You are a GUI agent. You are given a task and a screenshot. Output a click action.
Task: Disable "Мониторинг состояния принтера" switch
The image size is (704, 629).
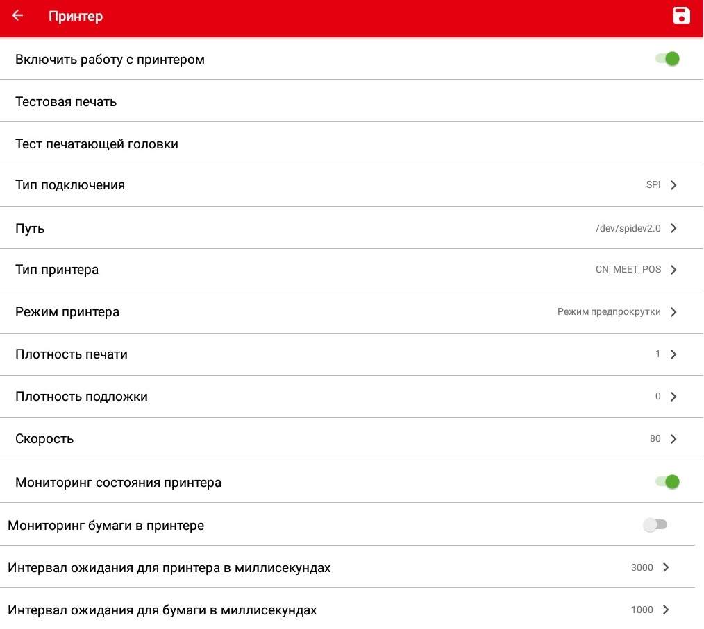coord(667,481)
